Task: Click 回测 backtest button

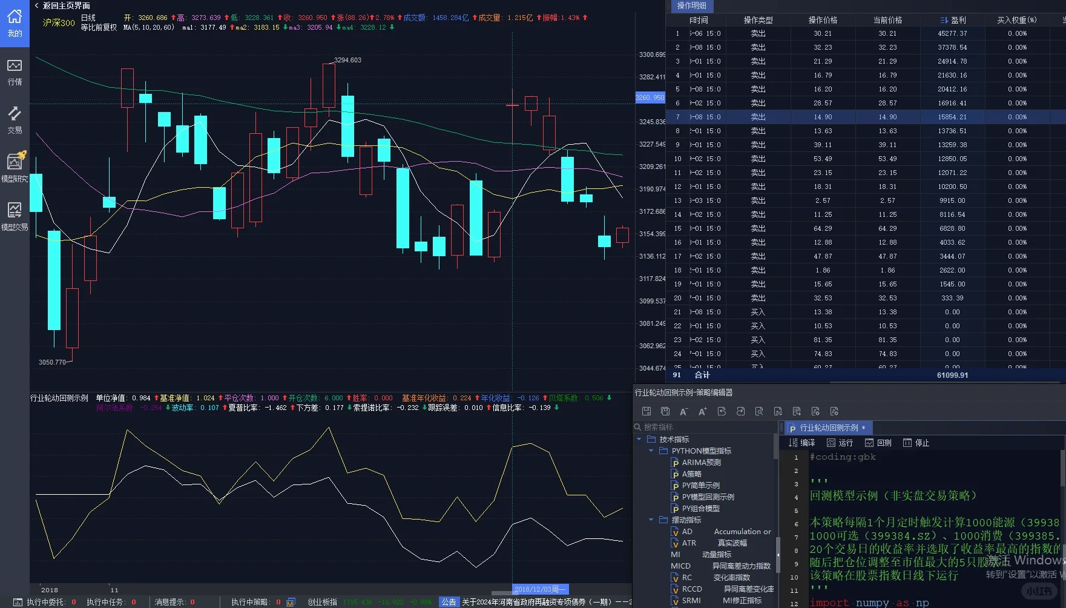Action: point(878,443)
